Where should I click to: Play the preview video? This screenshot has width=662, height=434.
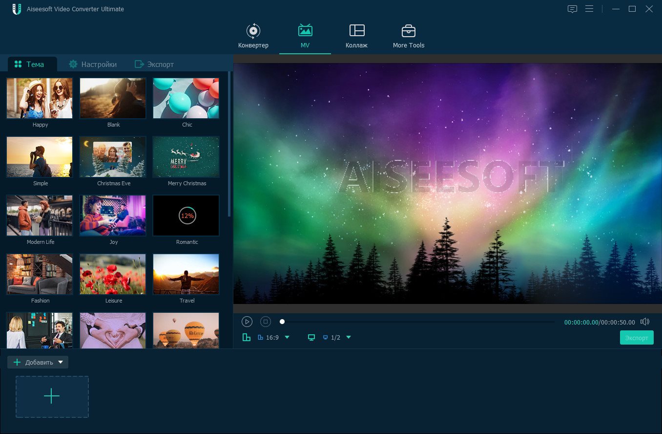pos(247,322)
